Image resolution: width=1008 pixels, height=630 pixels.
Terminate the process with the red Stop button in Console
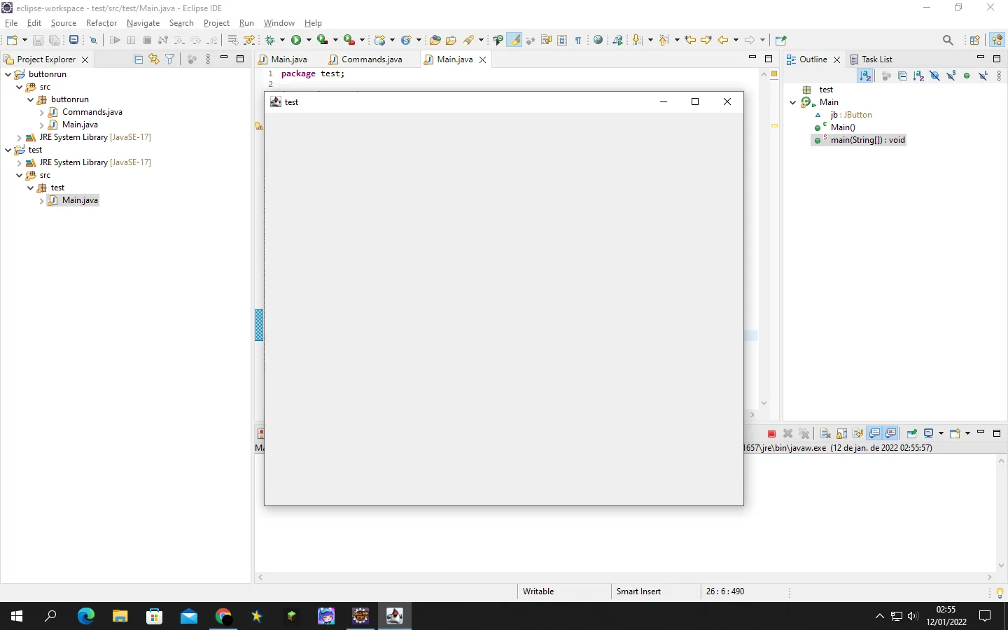point(771,433)
